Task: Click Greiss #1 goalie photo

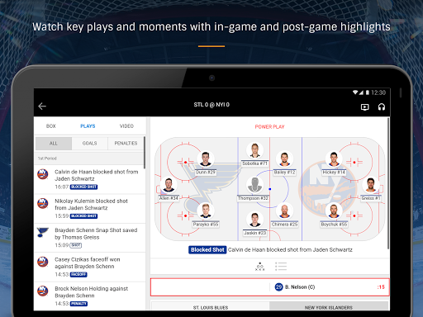Action: (x=371, y=185)
